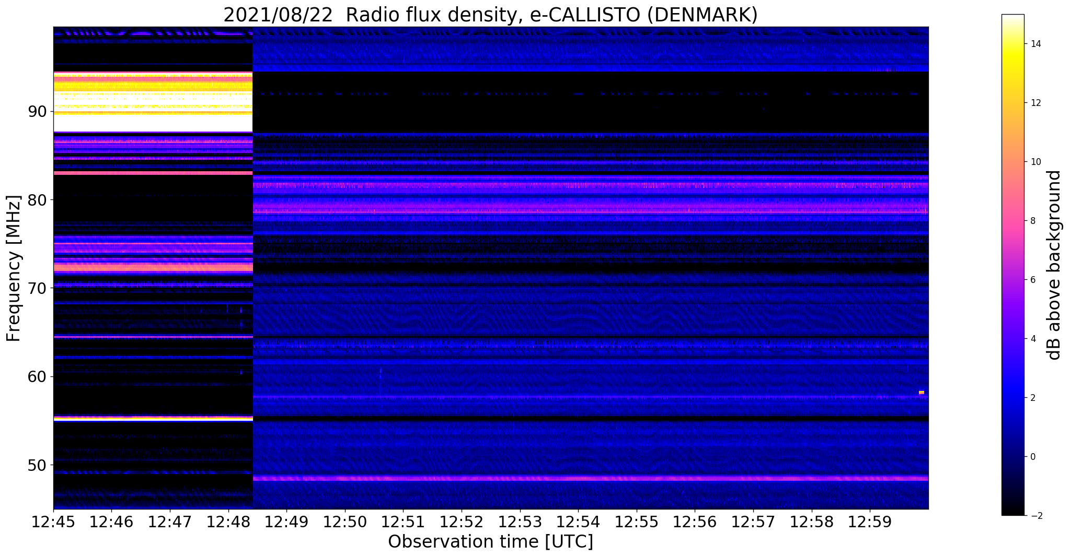Click the 80 MHz frequency tick label
Image resolution: width=1070 pixels, height=557 pixels.
[x=38, y=200]
